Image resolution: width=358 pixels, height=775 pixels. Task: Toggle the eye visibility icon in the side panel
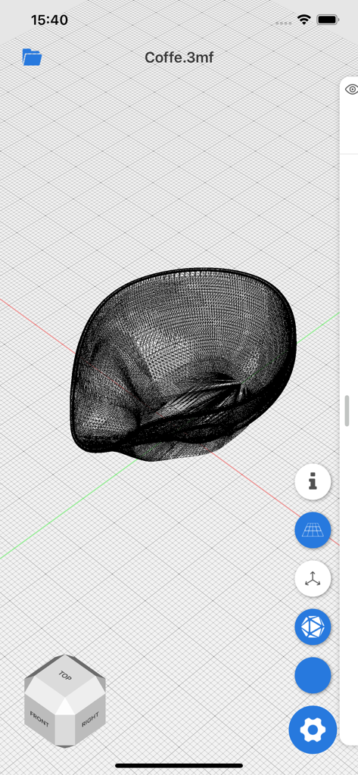click(352, 89)
